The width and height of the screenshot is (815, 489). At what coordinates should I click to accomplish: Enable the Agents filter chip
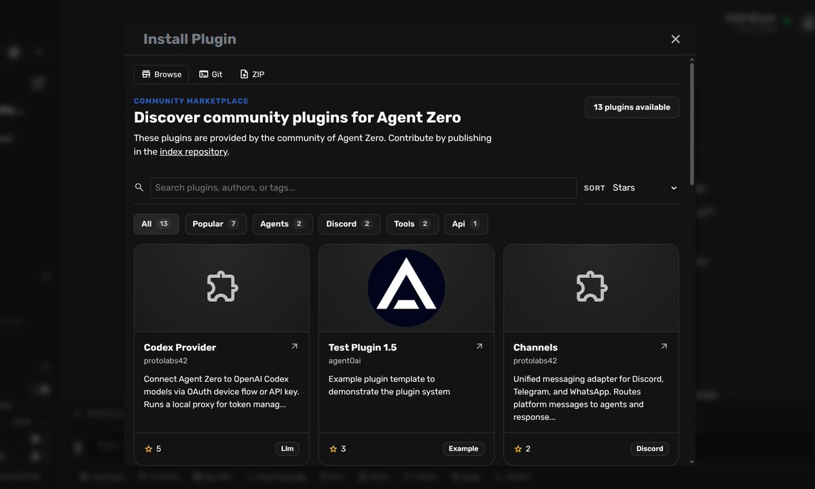283,224
